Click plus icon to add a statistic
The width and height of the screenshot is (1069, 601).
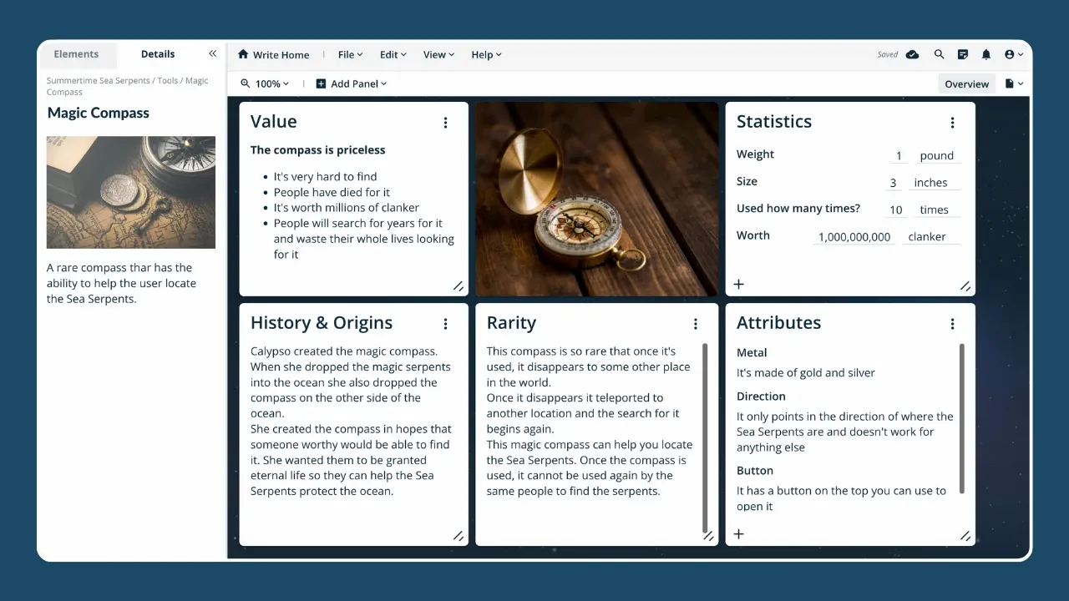pyautogui.click(x=738, y=285)
